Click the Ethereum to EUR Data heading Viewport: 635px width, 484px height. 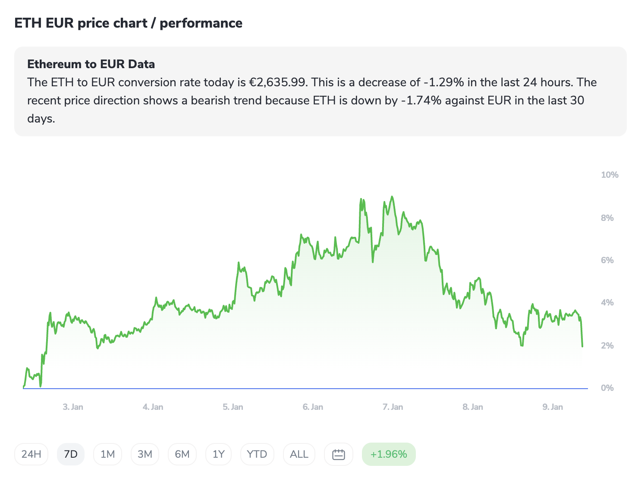91,64
